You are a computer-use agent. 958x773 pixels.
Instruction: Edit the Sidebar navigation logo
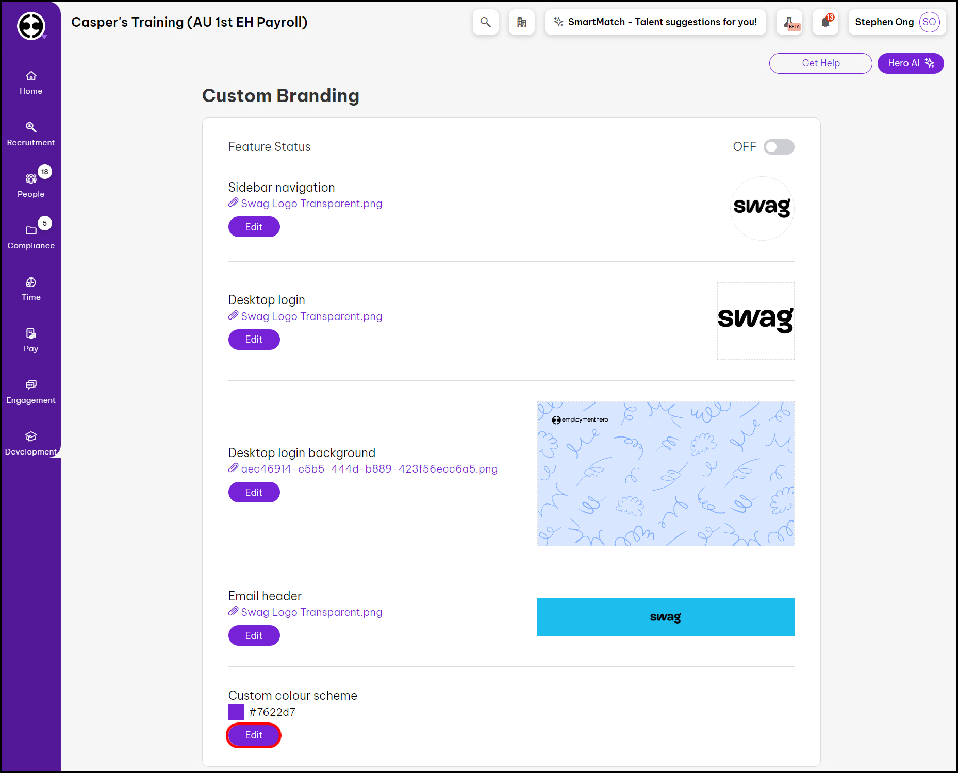(254, 227)
